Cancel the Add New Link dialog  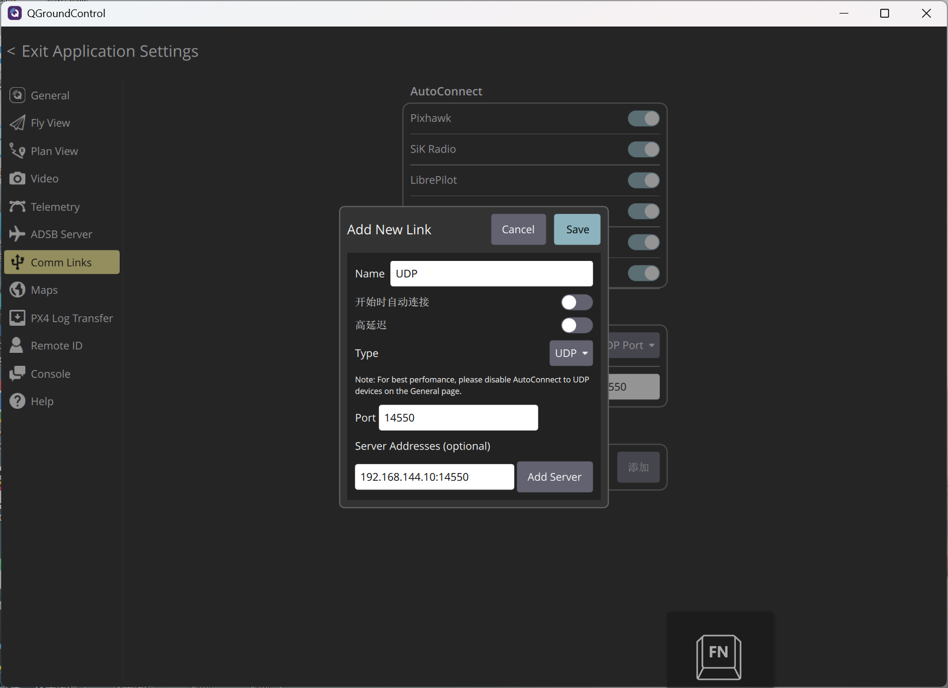(518, 229)
